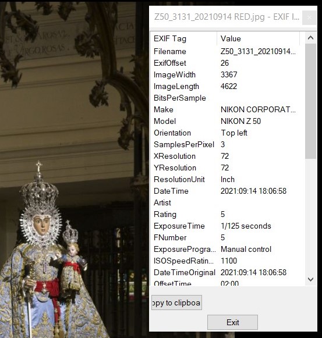
Task: Click the scrollbar up arrow
Action: (x=310, y=38)
